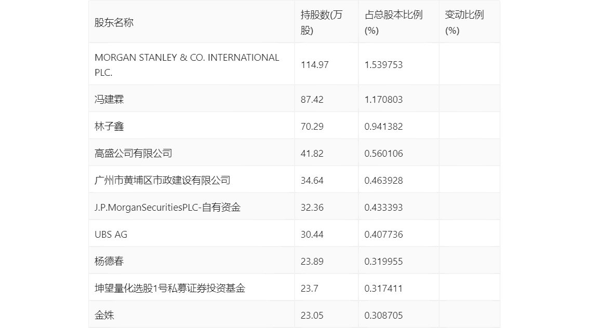Click the 持股数(万股) column header
The image size is (589, 328).
pyautogui.click(x=322, y=22)
